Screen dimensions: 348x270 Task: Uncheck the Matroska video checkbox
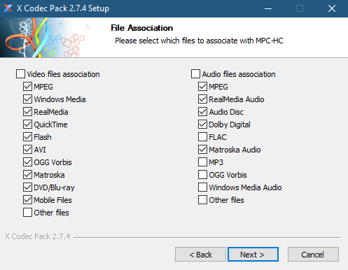pyautogui.click(x=27, y=175)
